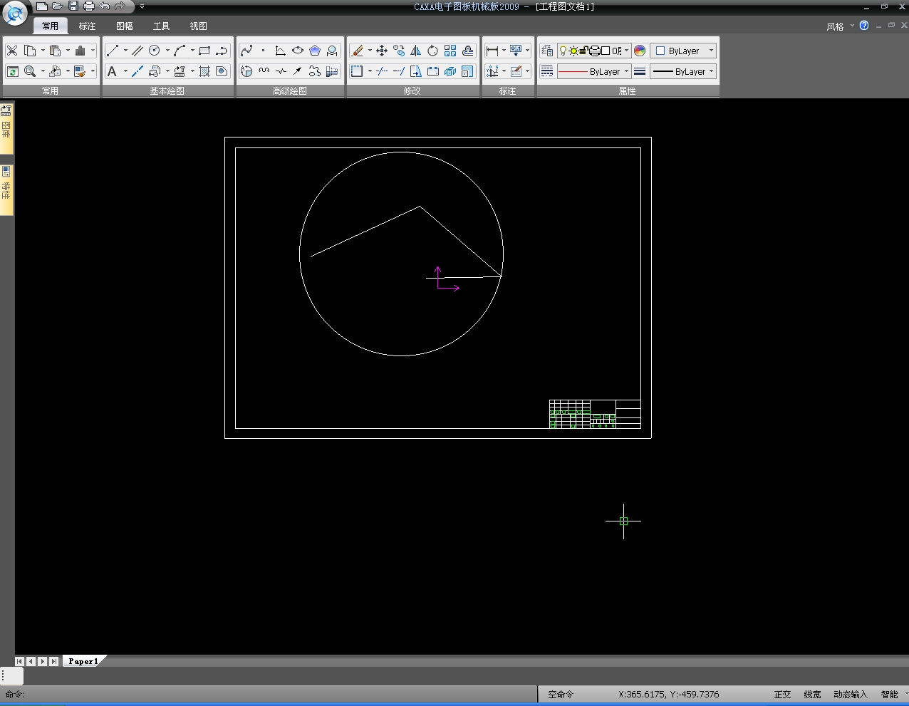Click the Open file folder icon

58,6
